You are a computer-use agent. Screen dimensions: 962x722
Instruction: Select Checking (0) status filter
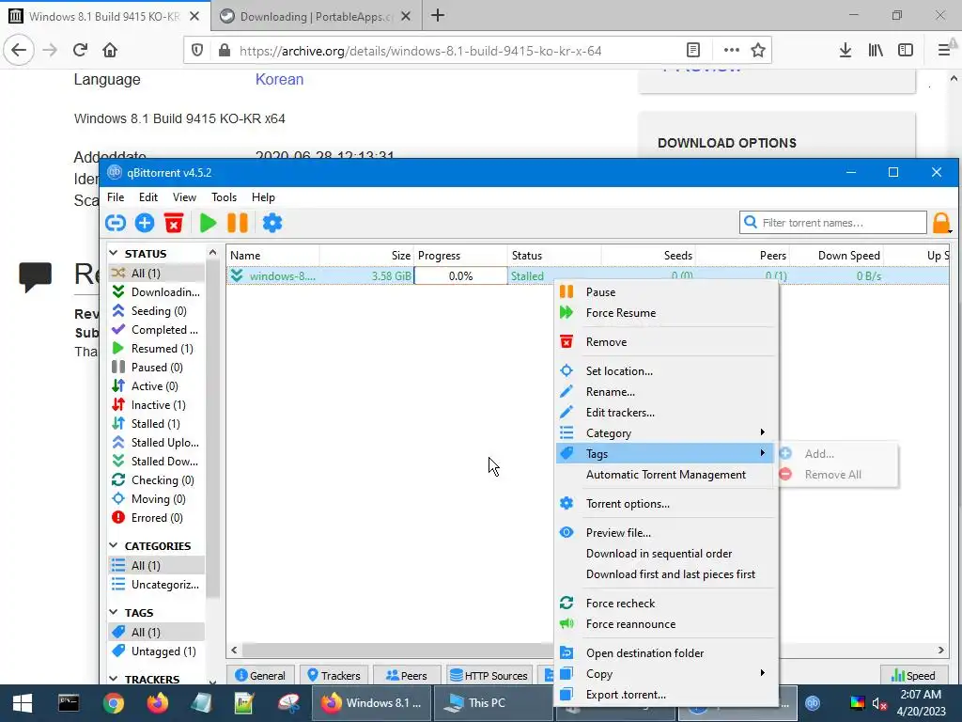[157, 480]
